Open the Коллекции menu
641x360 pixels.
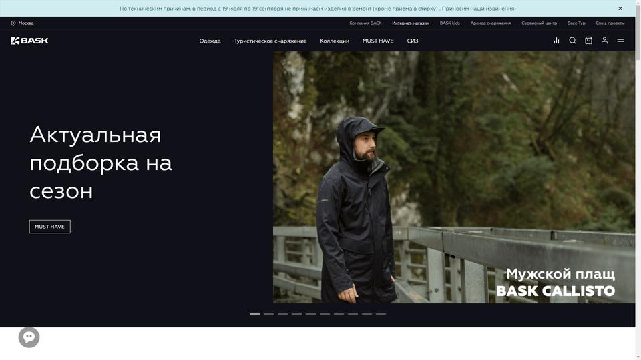335,41
